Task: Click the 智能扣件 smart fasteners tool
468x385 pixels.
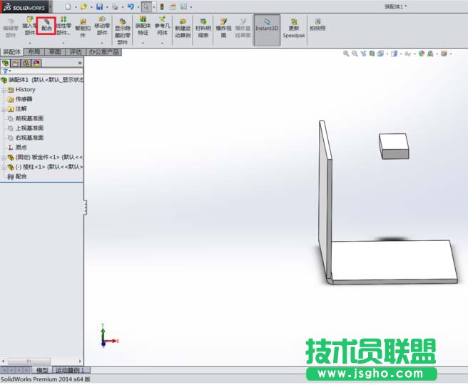Action: (x=83, y=28)
